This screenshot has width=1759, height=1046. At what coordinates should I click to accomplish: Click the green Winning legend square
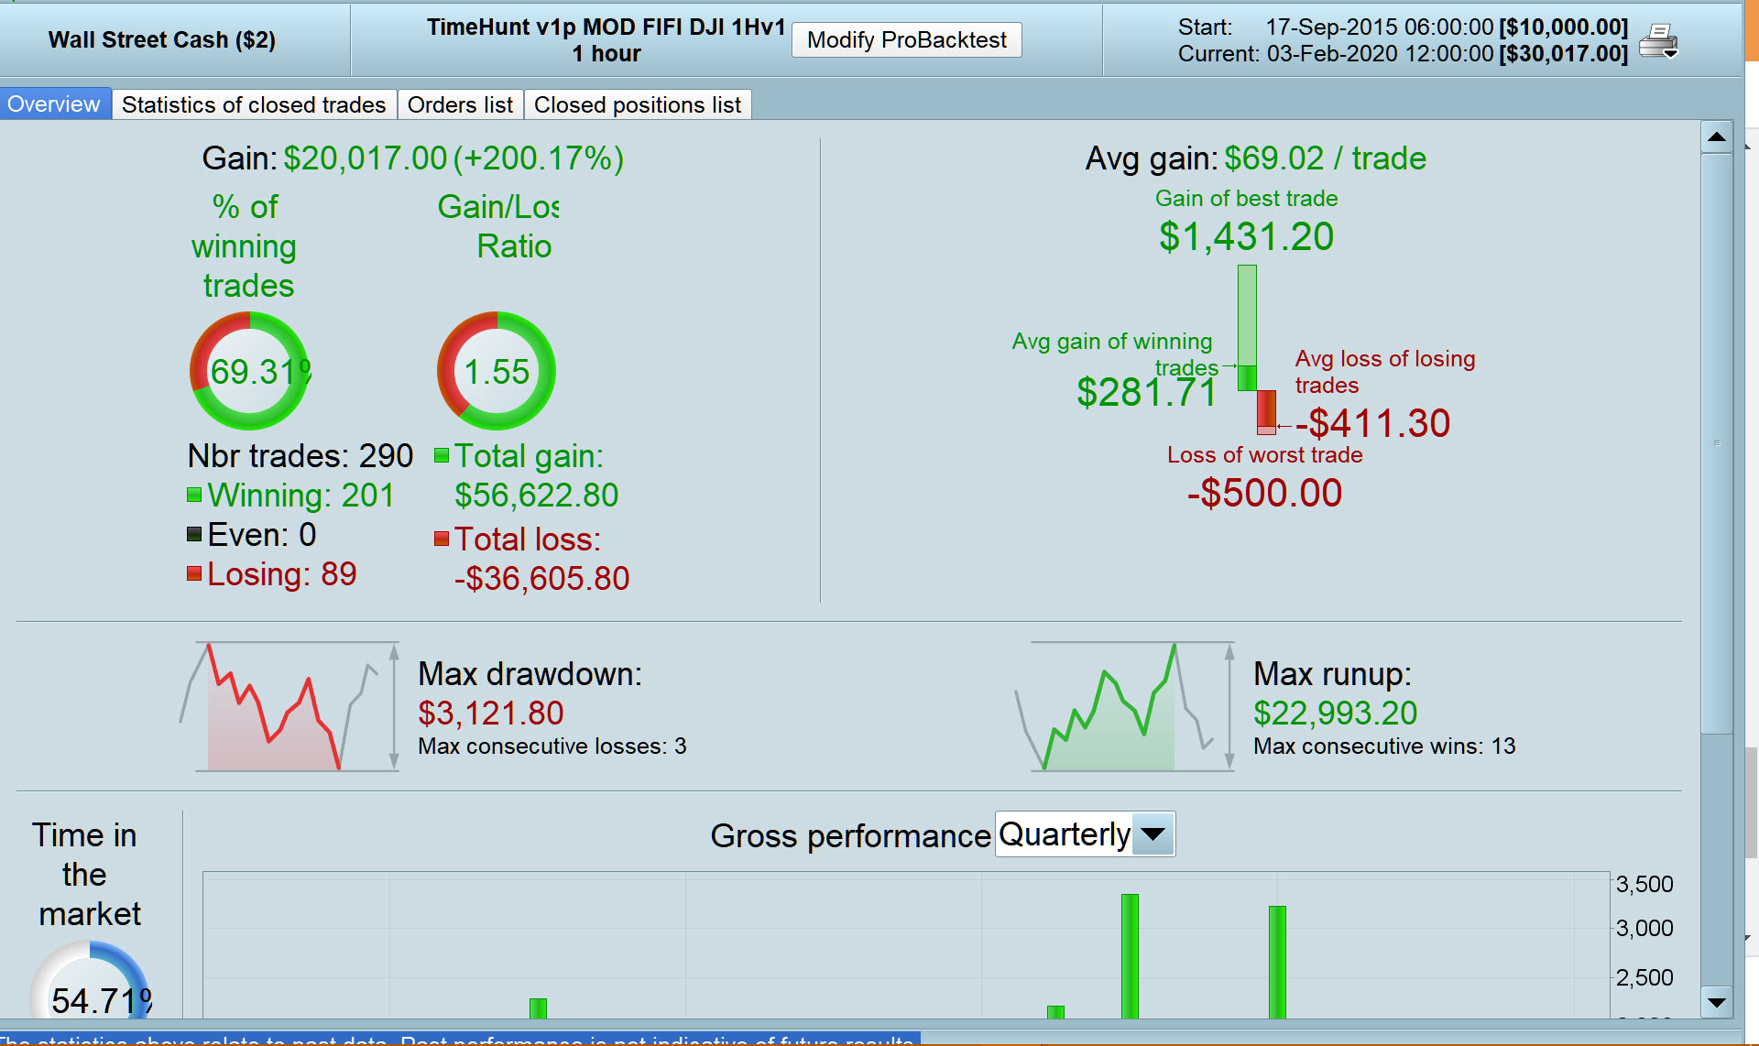click(x=194, y=496)
